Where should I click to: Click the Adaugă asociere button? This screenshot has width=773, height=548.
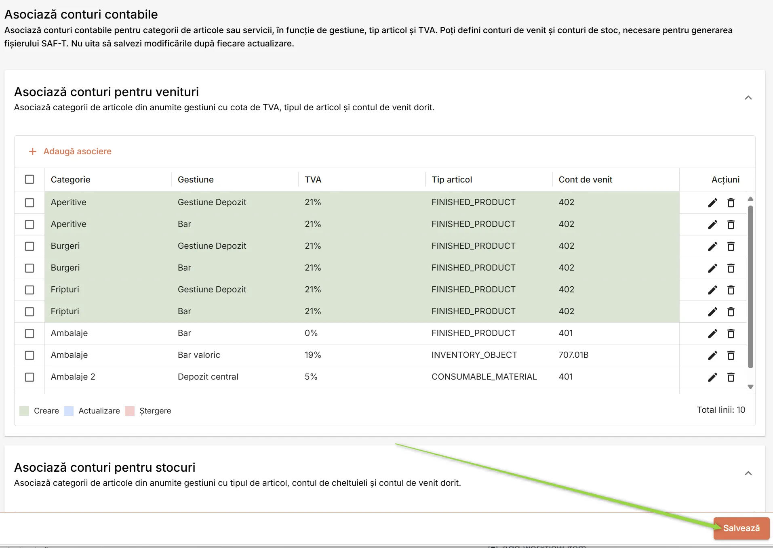coord(70,151)
